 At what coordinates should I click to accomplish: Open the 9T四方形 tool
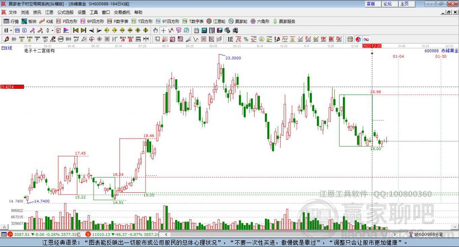(x=168, y=22)
